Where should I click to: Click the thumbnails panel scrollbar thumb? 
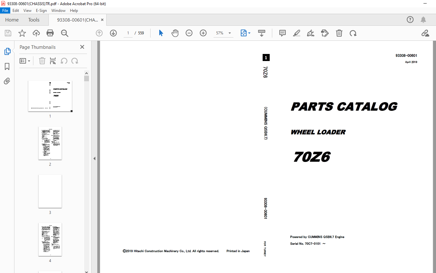click(86, 78)
